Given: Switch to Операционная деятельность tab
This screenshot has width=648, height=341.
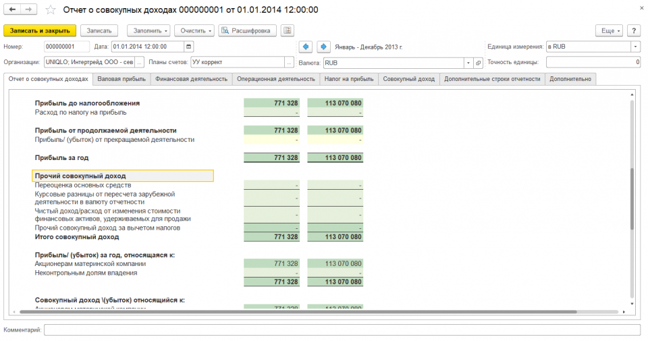Looking at the screenshot, I should tap(276, 79).
